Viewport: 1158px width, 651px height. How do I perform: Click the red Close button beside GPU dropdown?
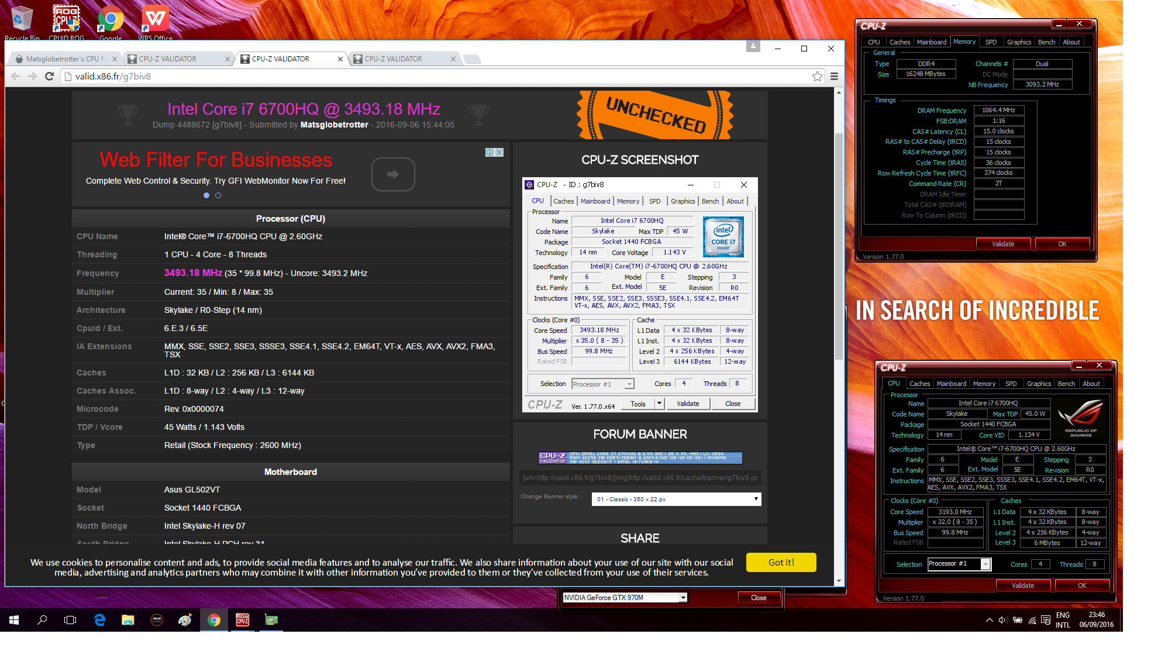coord(759,597)
